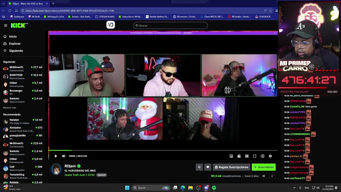Click Deshabilitar in the streamer mode banner
The image size is (341, 192).
click(188, 33)
